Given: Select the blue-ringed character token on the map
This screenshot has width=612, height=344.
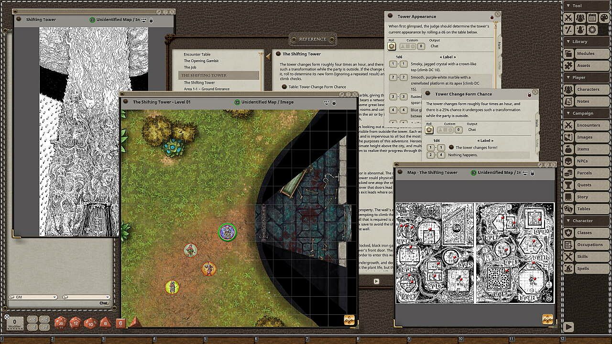Looking at the screenshot, I should (x=227, y=232).
